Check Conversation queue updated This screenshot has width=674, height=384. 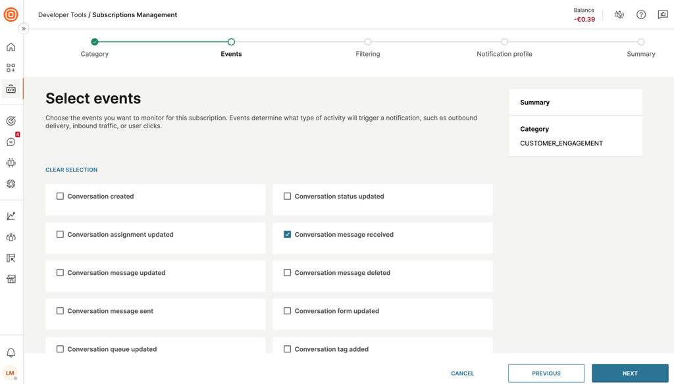pyautogui.click(x=60, y=349)
